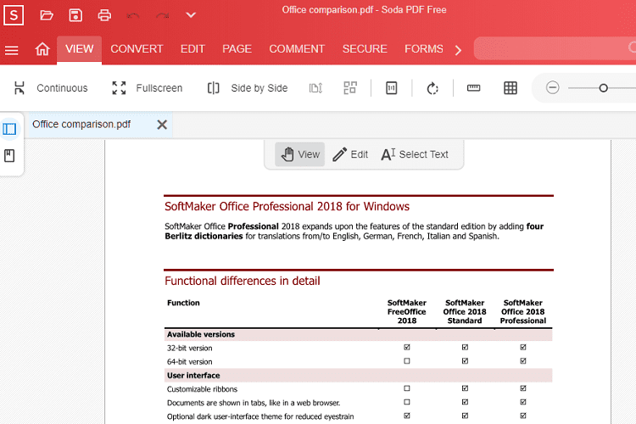Click the 'Function' column header
Image resolution: width=636 pixels, height=424 pixels.
pos(183,303)
